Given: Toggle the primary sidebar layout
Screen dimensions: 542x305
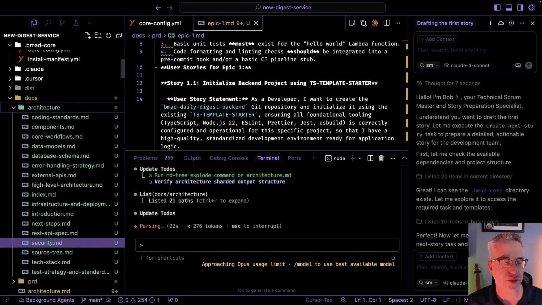Looking at the screenshot, I should [x=497, y=8].
